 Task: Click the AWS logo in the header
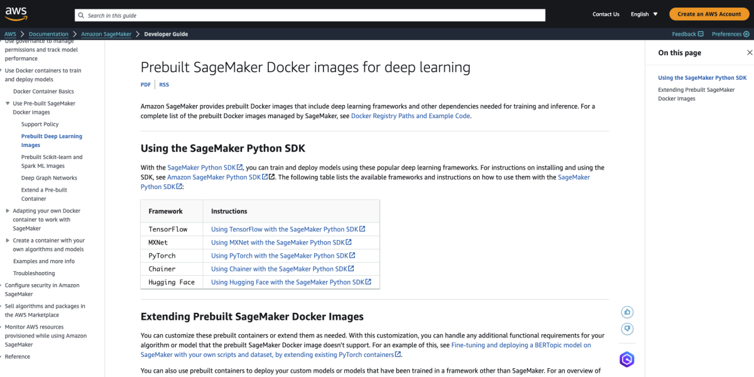(14, 13)
